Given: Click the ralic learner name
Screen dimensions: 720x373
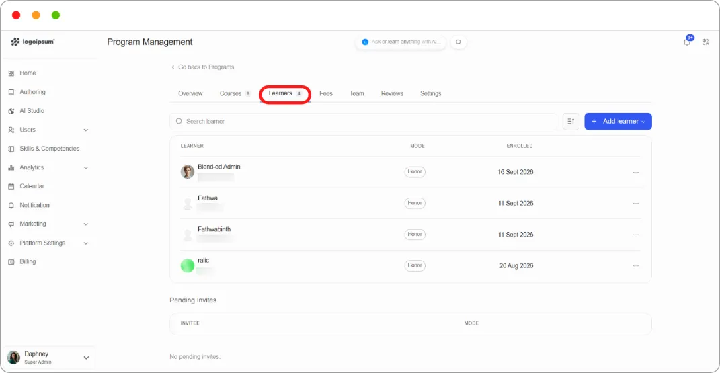Looking at the screenshot, I should tap(204, 261).
